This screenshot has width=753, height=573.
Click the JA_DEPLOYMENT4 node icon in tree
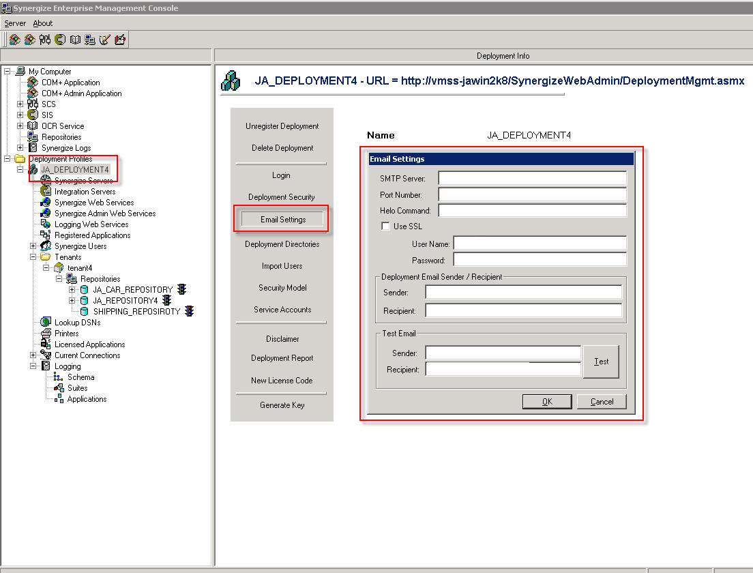[x=33, y=169]
